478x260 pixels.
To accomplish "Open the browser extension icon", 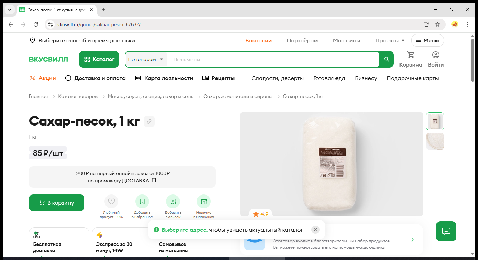I will pyautogui.click(x=455, y=24).
